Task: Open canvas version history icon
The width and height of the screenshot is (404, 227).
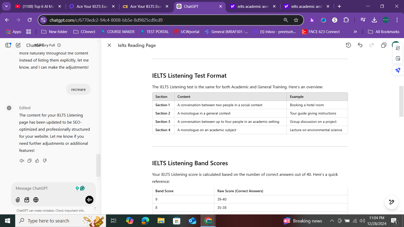Action: [348, 45]
